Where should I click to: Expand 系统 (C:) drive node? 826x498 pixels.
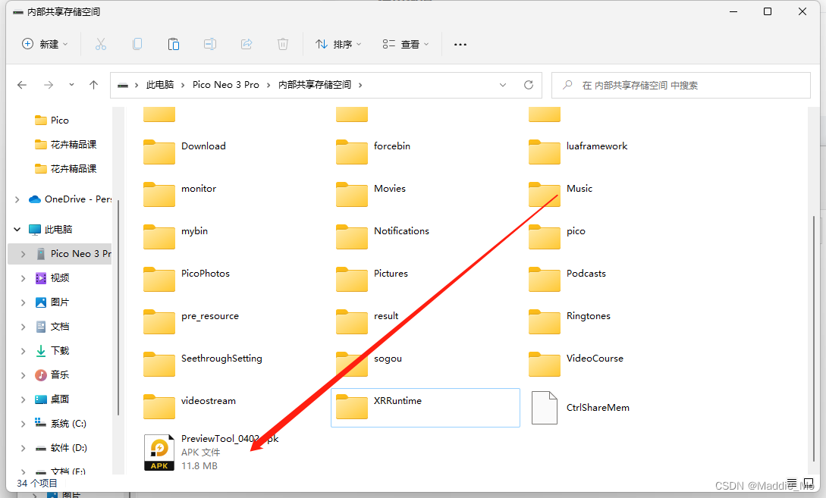23,424
